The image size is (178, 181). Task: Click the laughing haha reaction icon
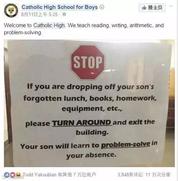(x=18, y=175)
